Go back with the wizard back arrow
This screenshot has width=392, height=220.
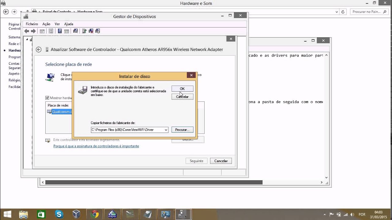click(39, 50)
